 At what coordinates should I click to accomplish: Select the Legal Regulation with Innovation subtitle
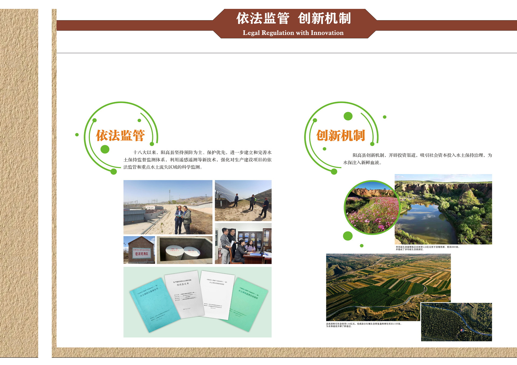click(x=293, y=33)
